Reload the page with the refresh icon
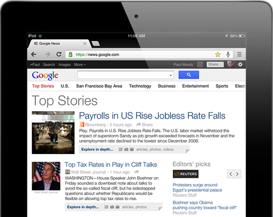This screenshot has height=217, width=273. 59,54
